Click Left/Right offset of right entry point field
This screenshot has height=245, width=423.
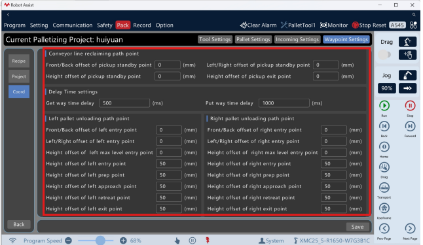[x=334, y=141]
